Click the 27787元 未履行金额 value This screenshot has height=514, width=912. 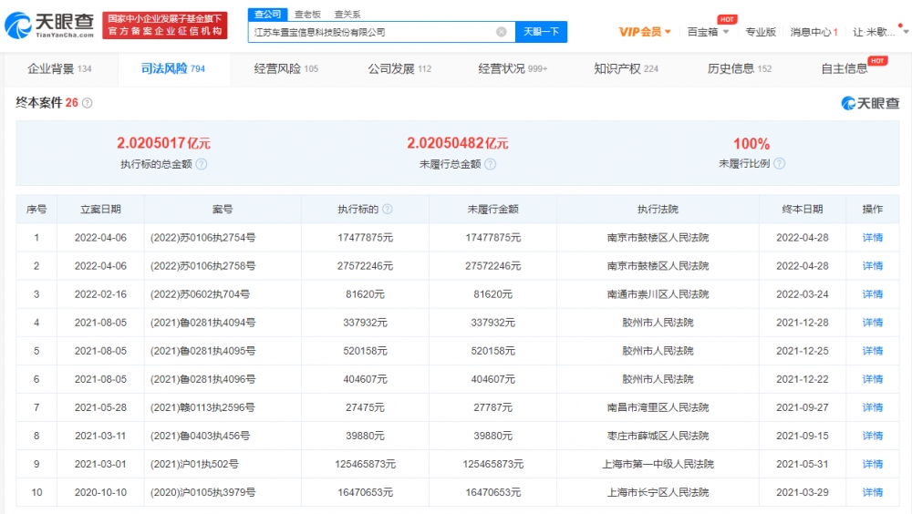tap(493, 407)
